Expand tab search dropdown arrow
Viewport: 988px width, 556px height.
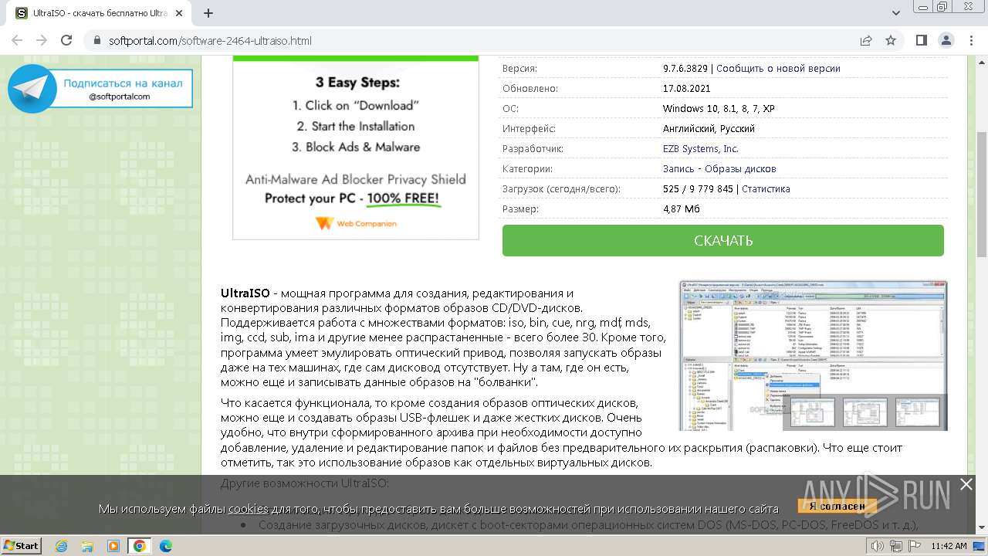click(x=896, y=13)
